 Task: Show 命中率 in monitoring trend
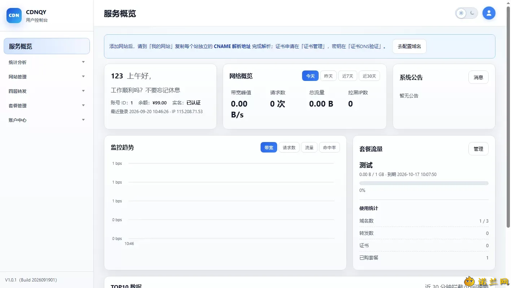pos(329,147)
